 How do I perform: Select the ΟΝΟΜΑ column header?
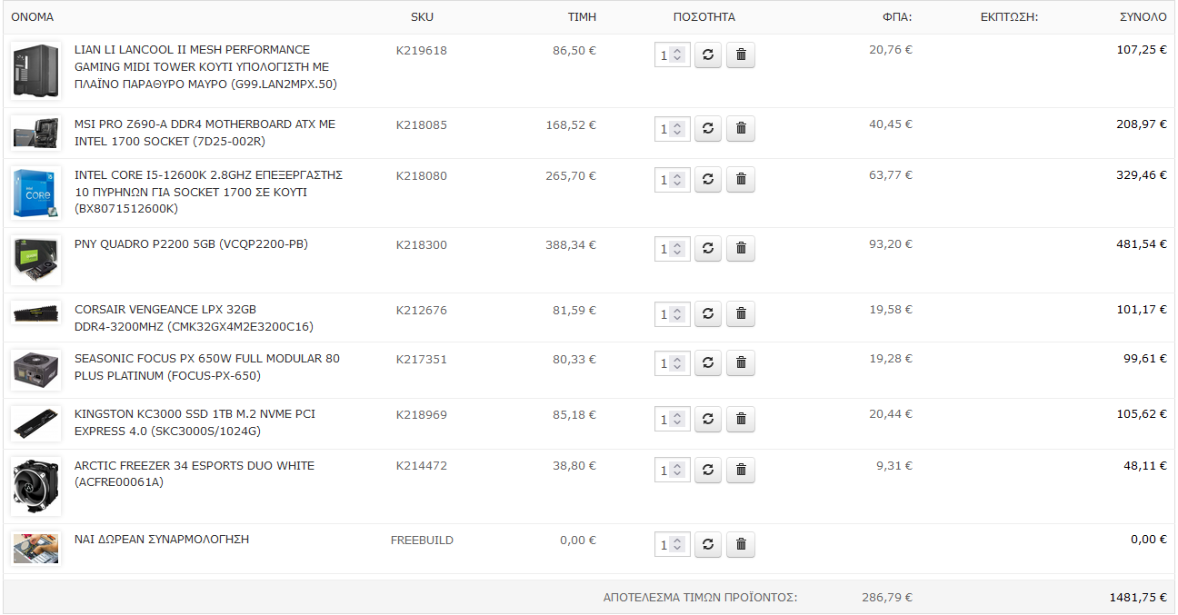point(32,17)
